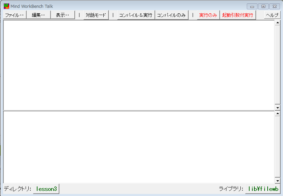Screen dimensions: 283x196
Task: Click upper pane scroll-down arrow
Action: pyautogui.click(x=278, y=108)
